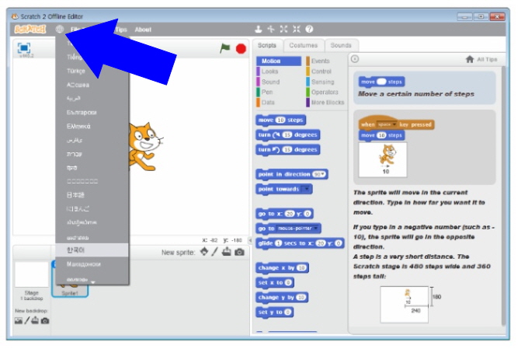Screen dimensions: 518x349
Task: Select the Looks block category
Action: pos(270,71)
